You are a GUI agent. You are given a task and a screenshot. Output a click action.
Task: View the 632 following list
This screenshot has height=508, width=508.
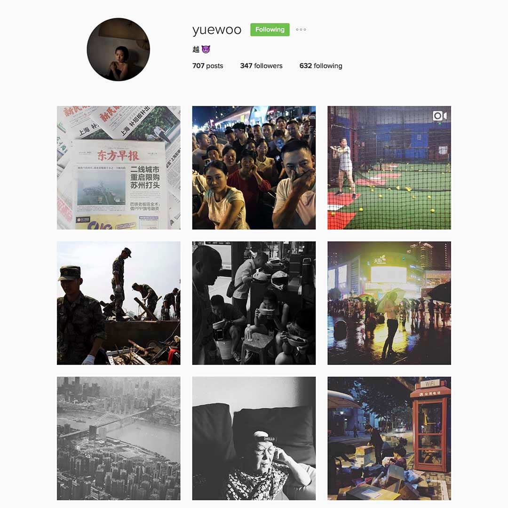pyautogui.click(x=321, y=66)
